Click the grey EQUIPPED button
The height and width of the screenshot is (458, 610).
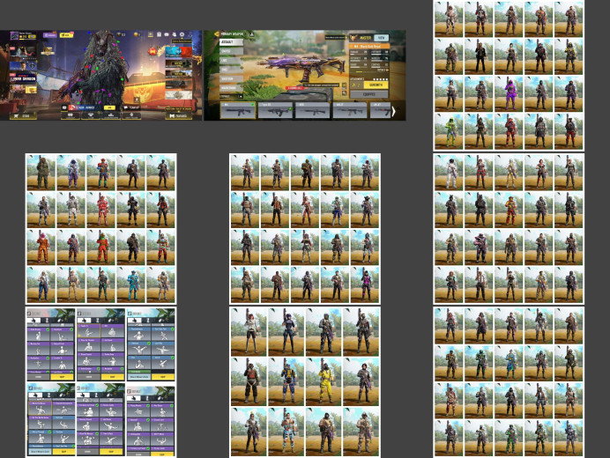(x=368, y=94)
